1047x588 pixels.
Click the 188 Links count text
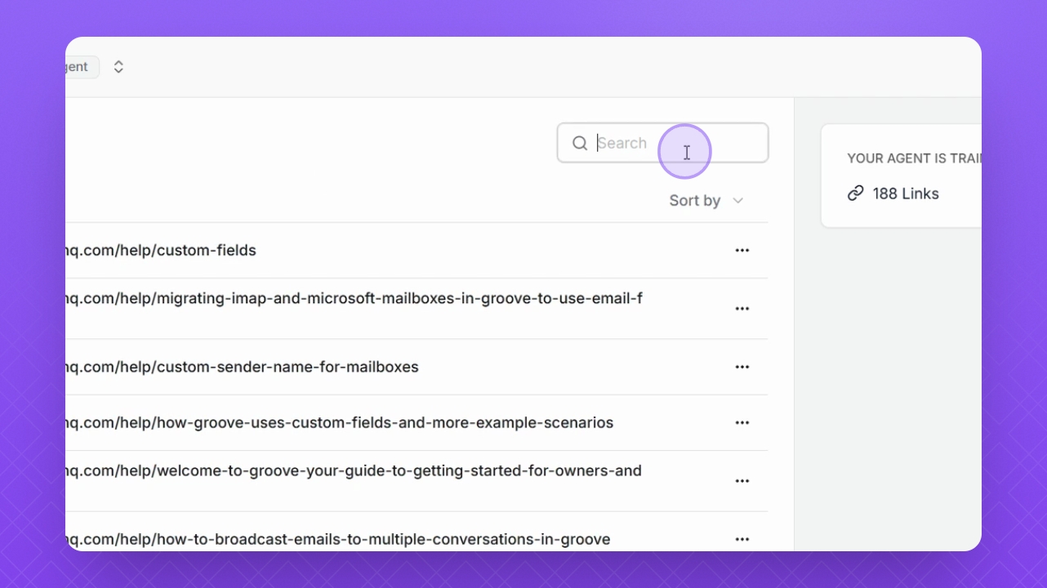tap(906, 194)
